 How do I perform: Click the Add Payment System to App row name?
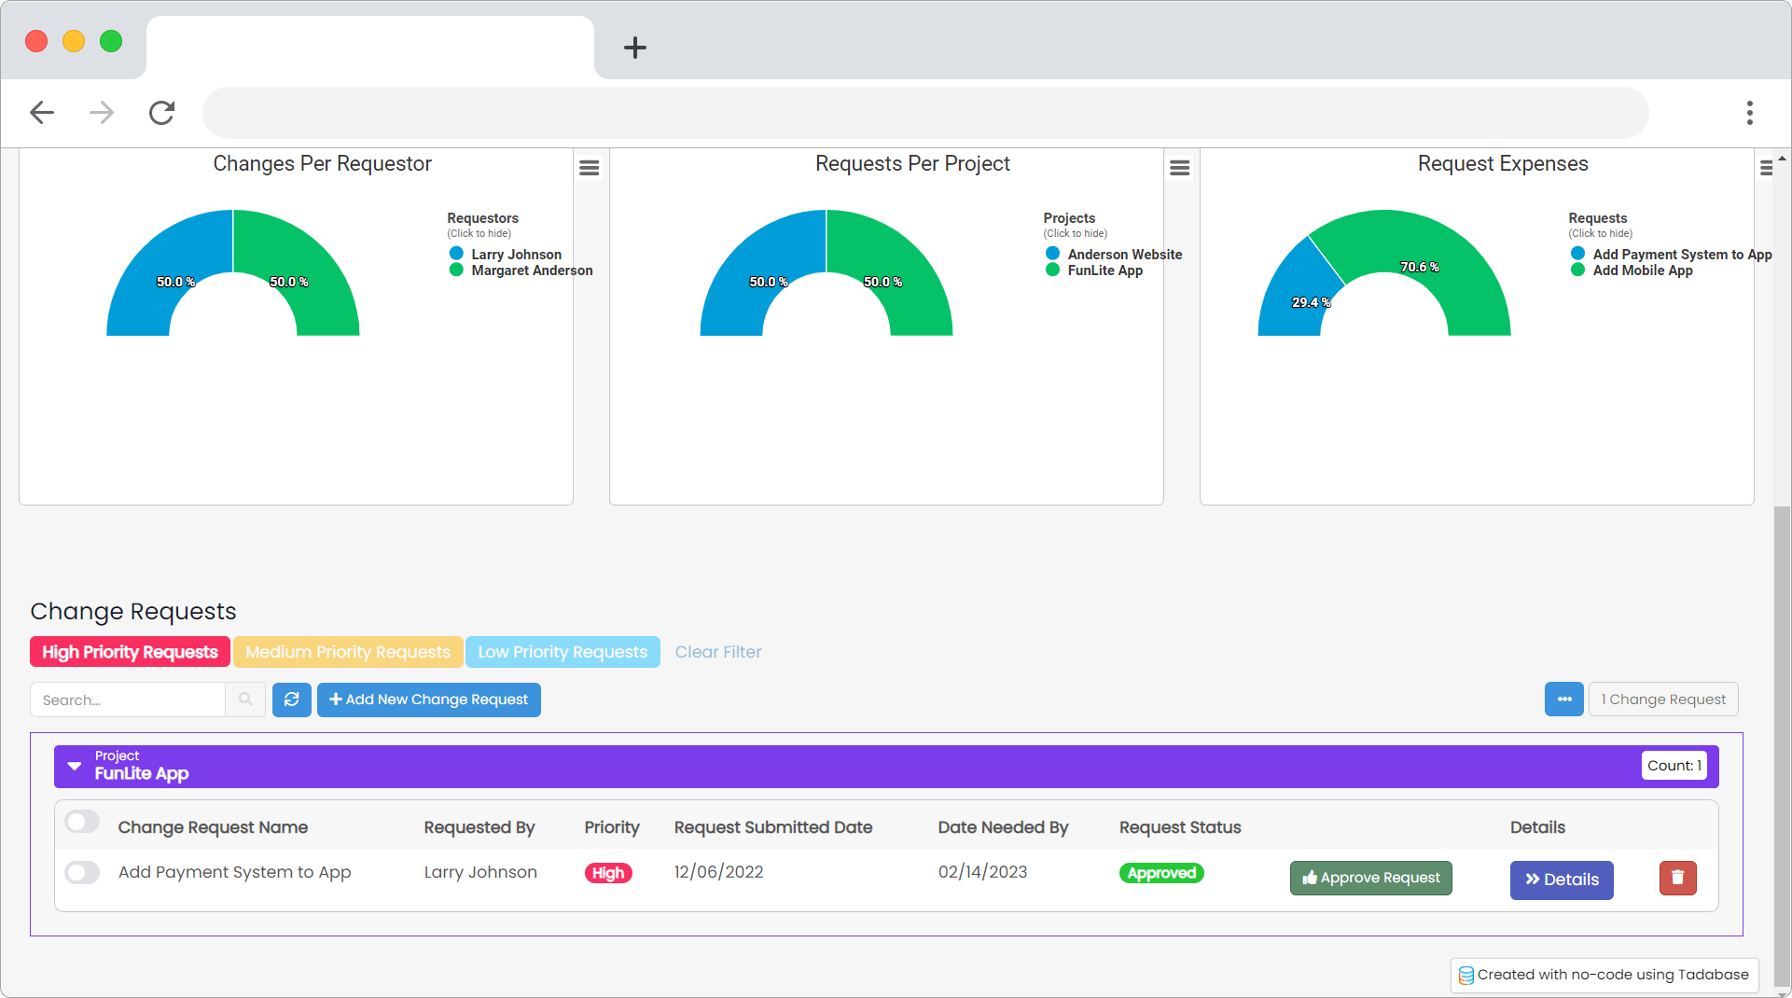[x=234, y=872]
